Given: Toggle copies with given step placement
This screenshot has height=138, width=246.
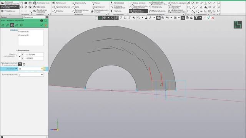Looking at the screenshot, I should [20, 64].
